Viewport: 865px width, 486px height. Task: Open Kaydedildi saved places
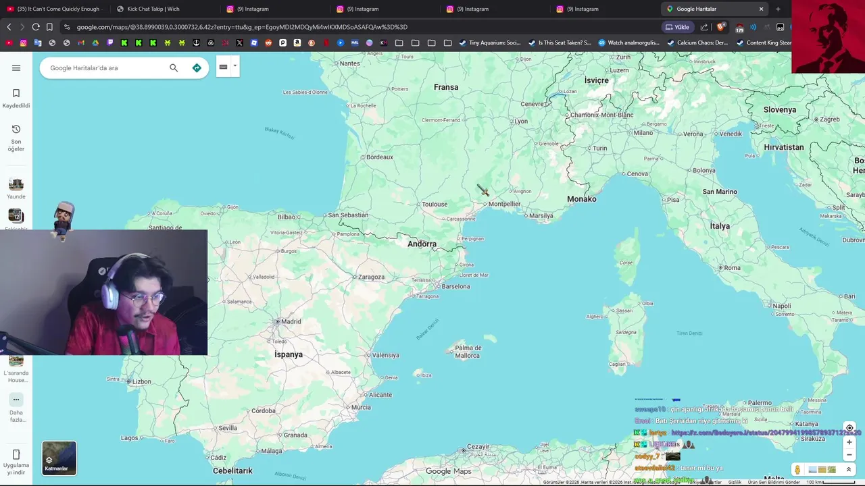click(x=16, y=99)
